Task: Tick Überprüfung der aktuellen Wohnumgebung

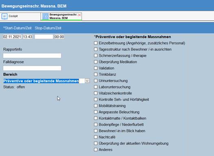Action: pos(96,143)
